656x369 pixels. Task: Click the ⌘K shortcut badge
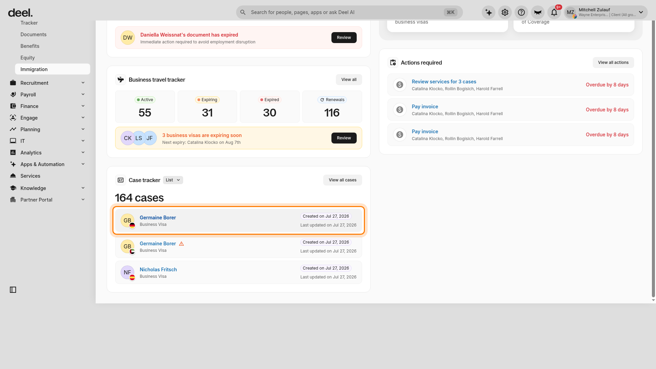[451, 12]
